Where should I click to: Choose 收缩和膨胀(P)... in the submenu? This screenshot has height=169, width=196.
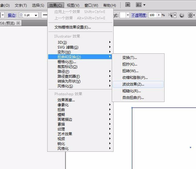tap(138, 78)
